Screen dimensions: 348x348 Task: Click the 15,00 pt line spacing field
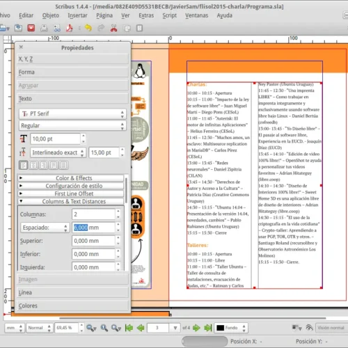coord(104,152)
